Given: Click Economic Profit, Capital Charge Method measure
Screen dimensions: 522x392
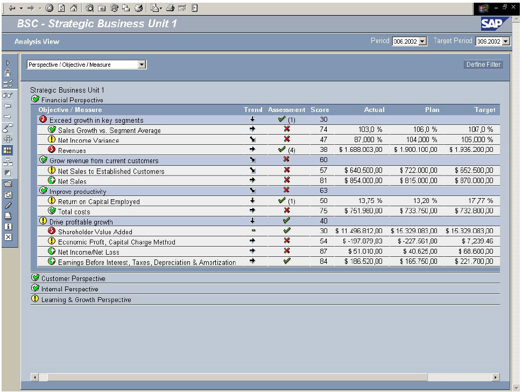Looking at the screenshot, I should click(117, 242).
